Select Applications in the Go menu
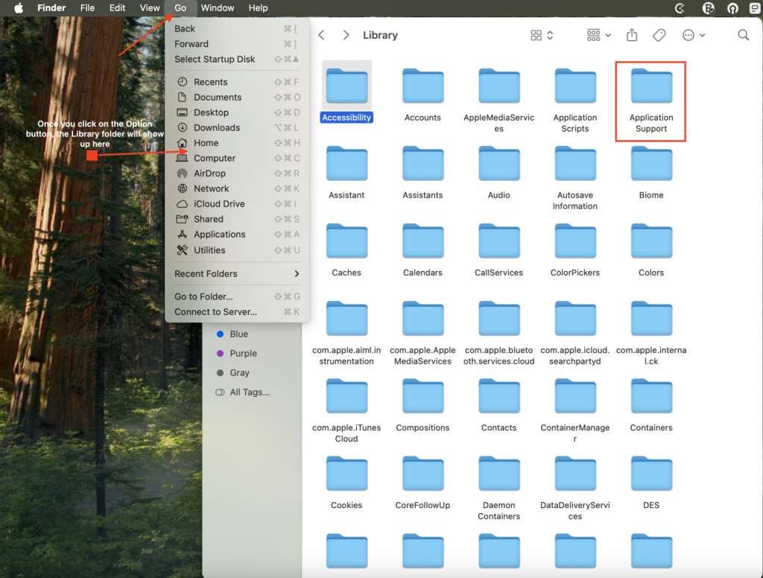This screenshot has width=763, height=578. click(219, 234)
